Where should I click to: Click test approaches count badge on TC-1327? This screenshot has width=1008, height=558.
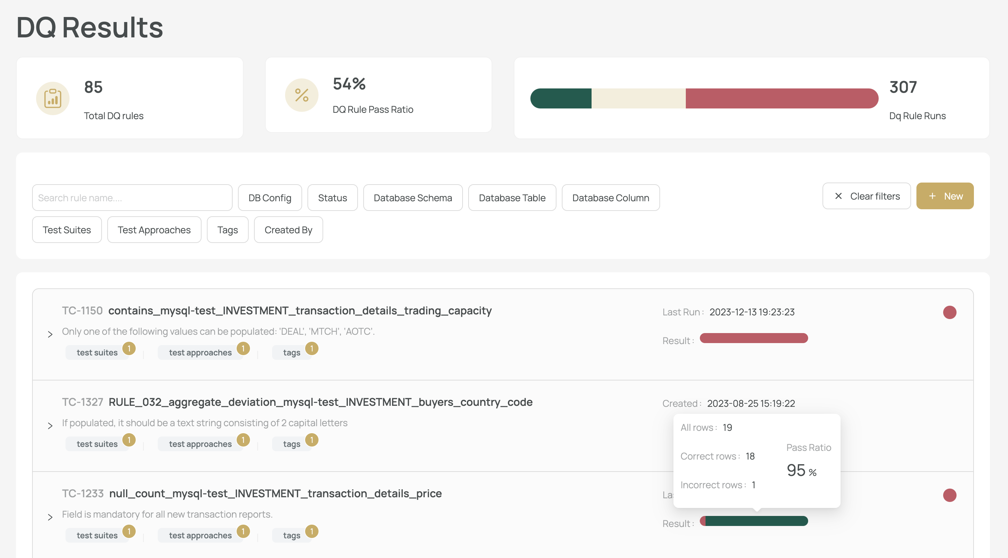click(x=243, y=440)
